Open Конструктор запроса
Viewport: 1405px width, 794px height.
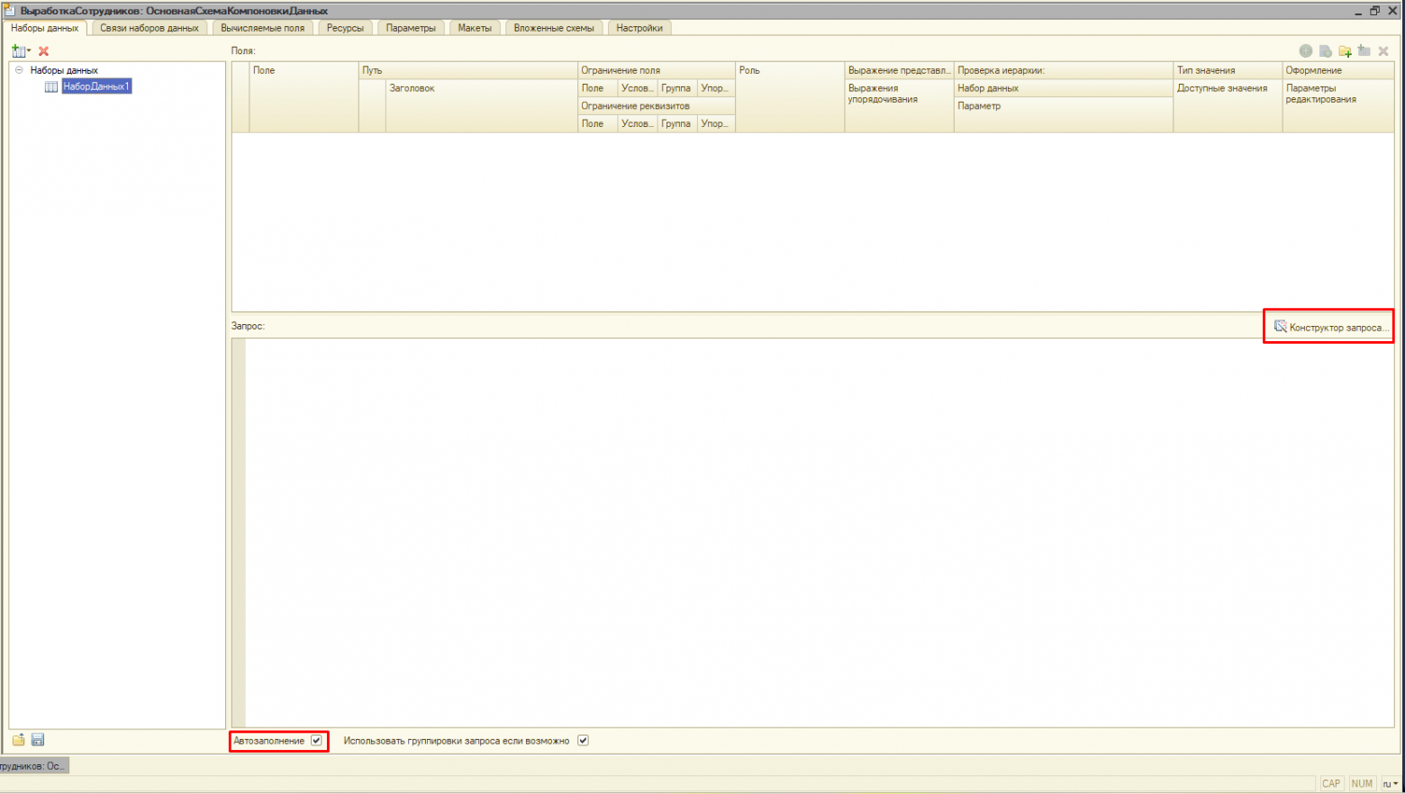click(x=1330, y=327)
